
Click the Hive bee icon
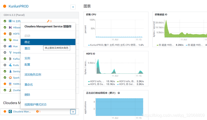pyautogui.click(x=10, y=40)
